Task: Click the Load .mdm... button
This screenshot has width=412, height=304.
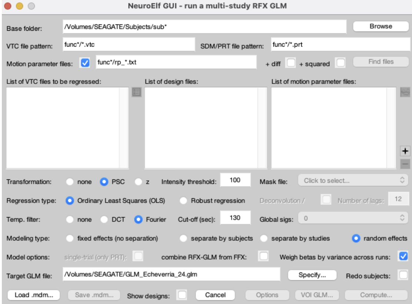Action: click(34, 295)
